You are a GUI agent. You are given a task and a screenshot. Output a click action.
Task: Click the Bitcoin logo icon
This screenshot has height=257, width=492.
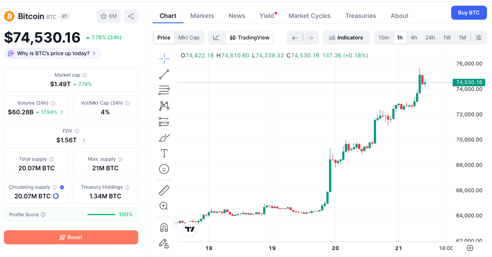tap(9, 16)
